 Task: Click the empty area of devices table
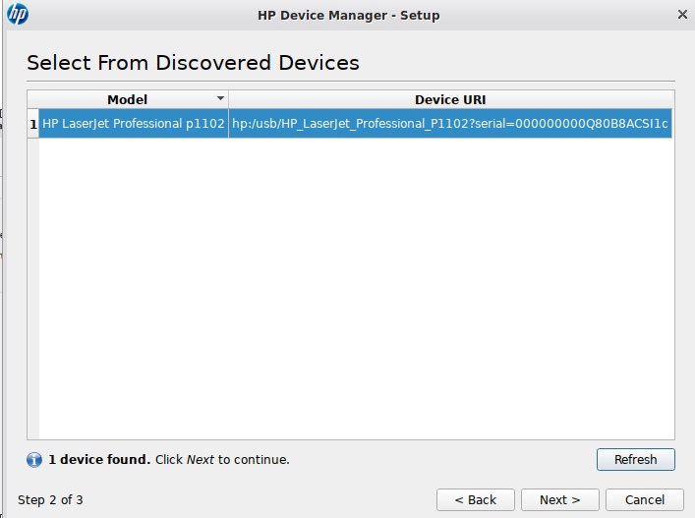[x=354, y=295]
